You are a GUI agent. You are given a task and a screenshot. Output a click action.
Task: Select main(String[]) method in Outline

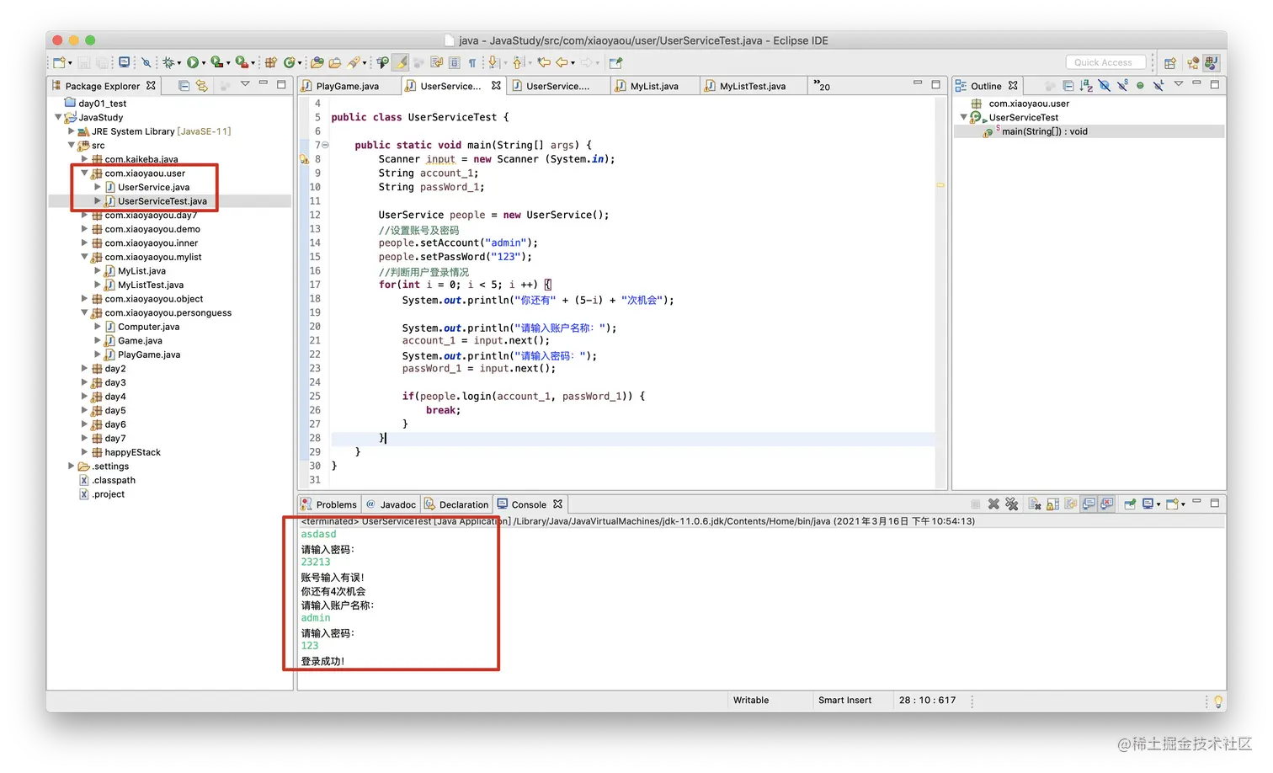point(1044,131)
